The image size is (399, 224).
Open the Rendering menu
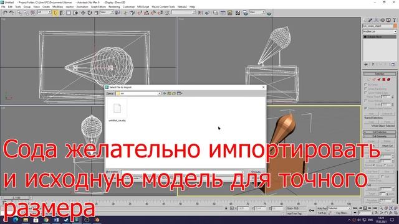[114, 7]
